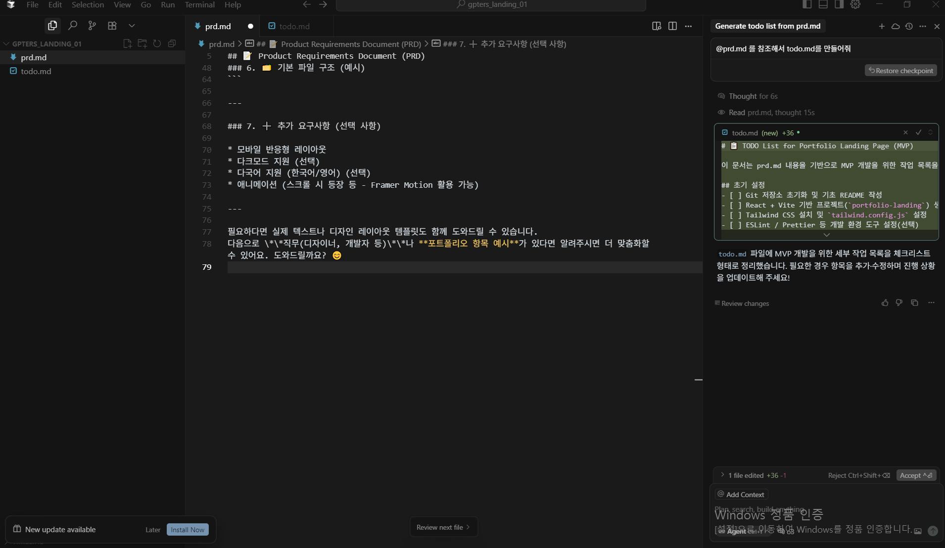Open chat panel more options ellipsis
The image size is (945, 548).
(x=923, y=26)
